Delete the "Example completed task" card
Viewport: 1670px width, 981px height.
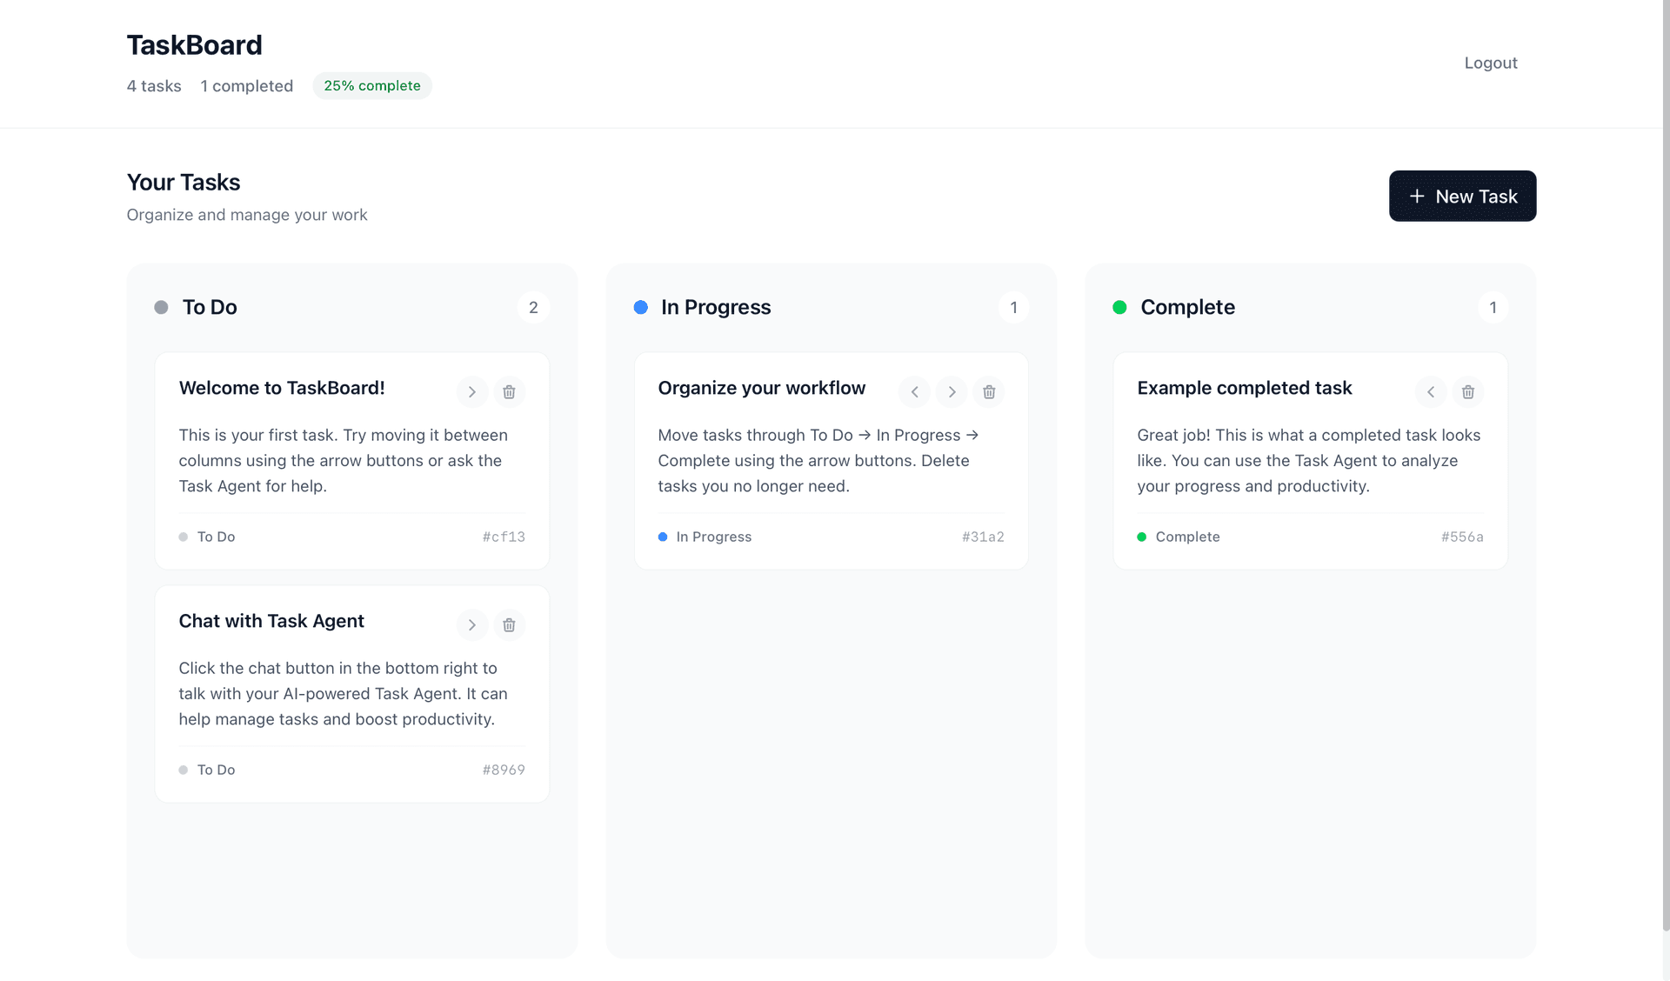pos(1468,392)
